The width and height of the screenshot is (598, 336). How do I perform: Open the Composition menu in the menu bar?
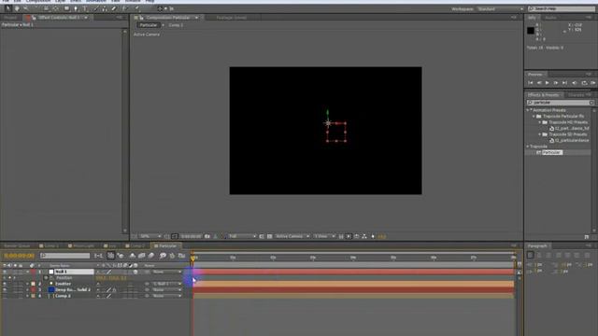click(x=38, y=1)
